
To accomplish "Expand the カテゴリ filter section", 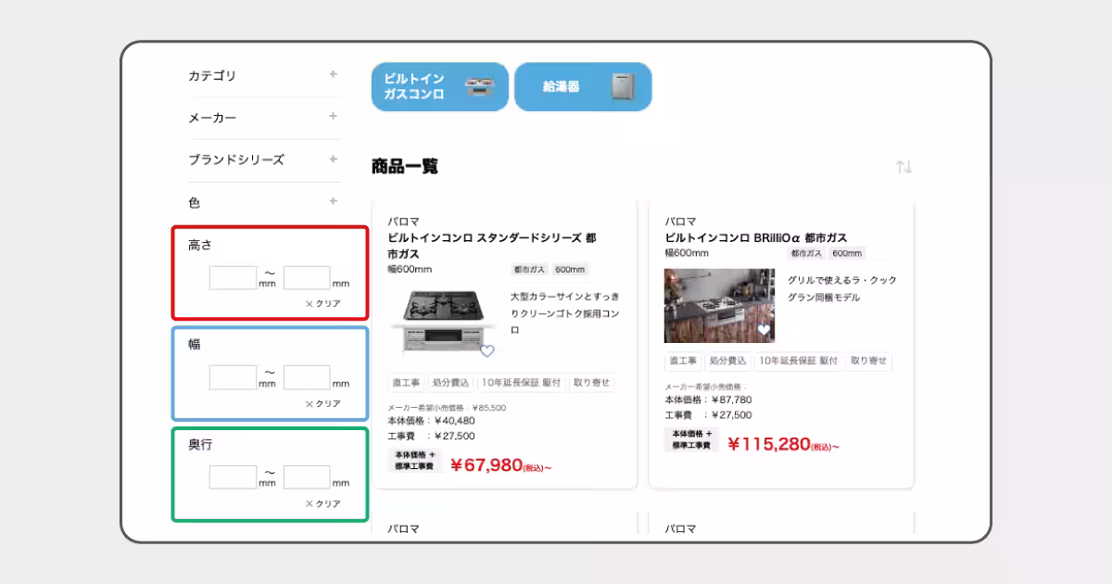I will (332, 76).
